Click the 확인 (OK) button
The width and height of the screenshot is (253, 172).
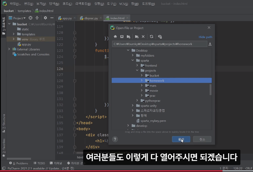tap(181, 139)
